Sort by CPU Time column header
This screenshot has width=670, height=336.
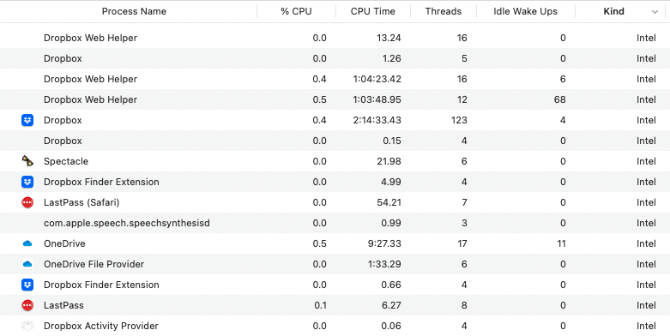coord(373,11)
